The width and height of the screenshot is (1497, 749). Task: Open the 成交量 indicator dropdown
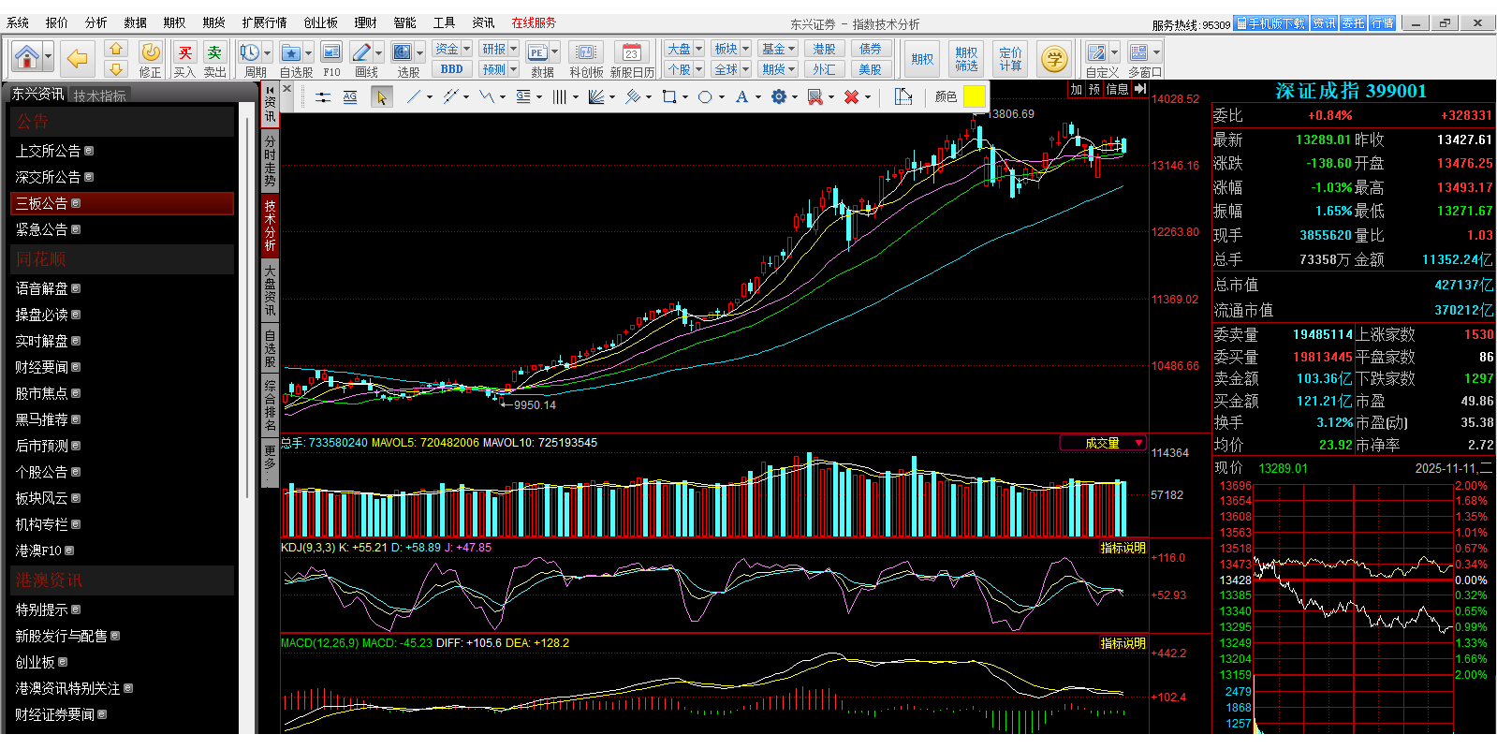pyautogui.click(x=1138, y=443)
